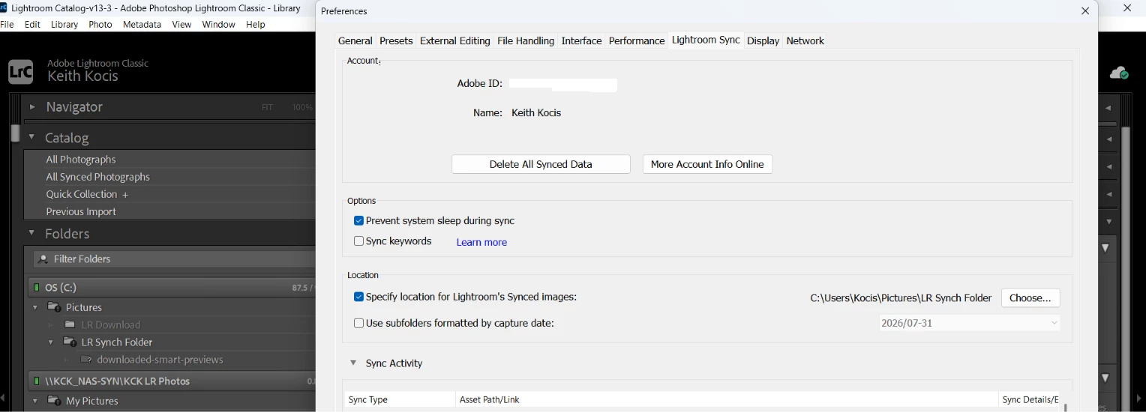Open the cloud sync status icon
Screen dimensions: 1146x412
(1119, 73)
